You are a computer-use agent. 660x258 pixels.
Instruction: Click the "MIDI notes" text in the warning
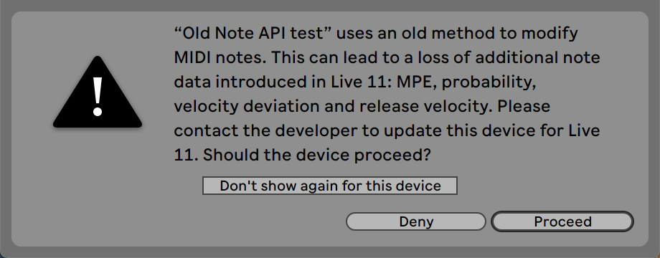(x=220, y=57)
